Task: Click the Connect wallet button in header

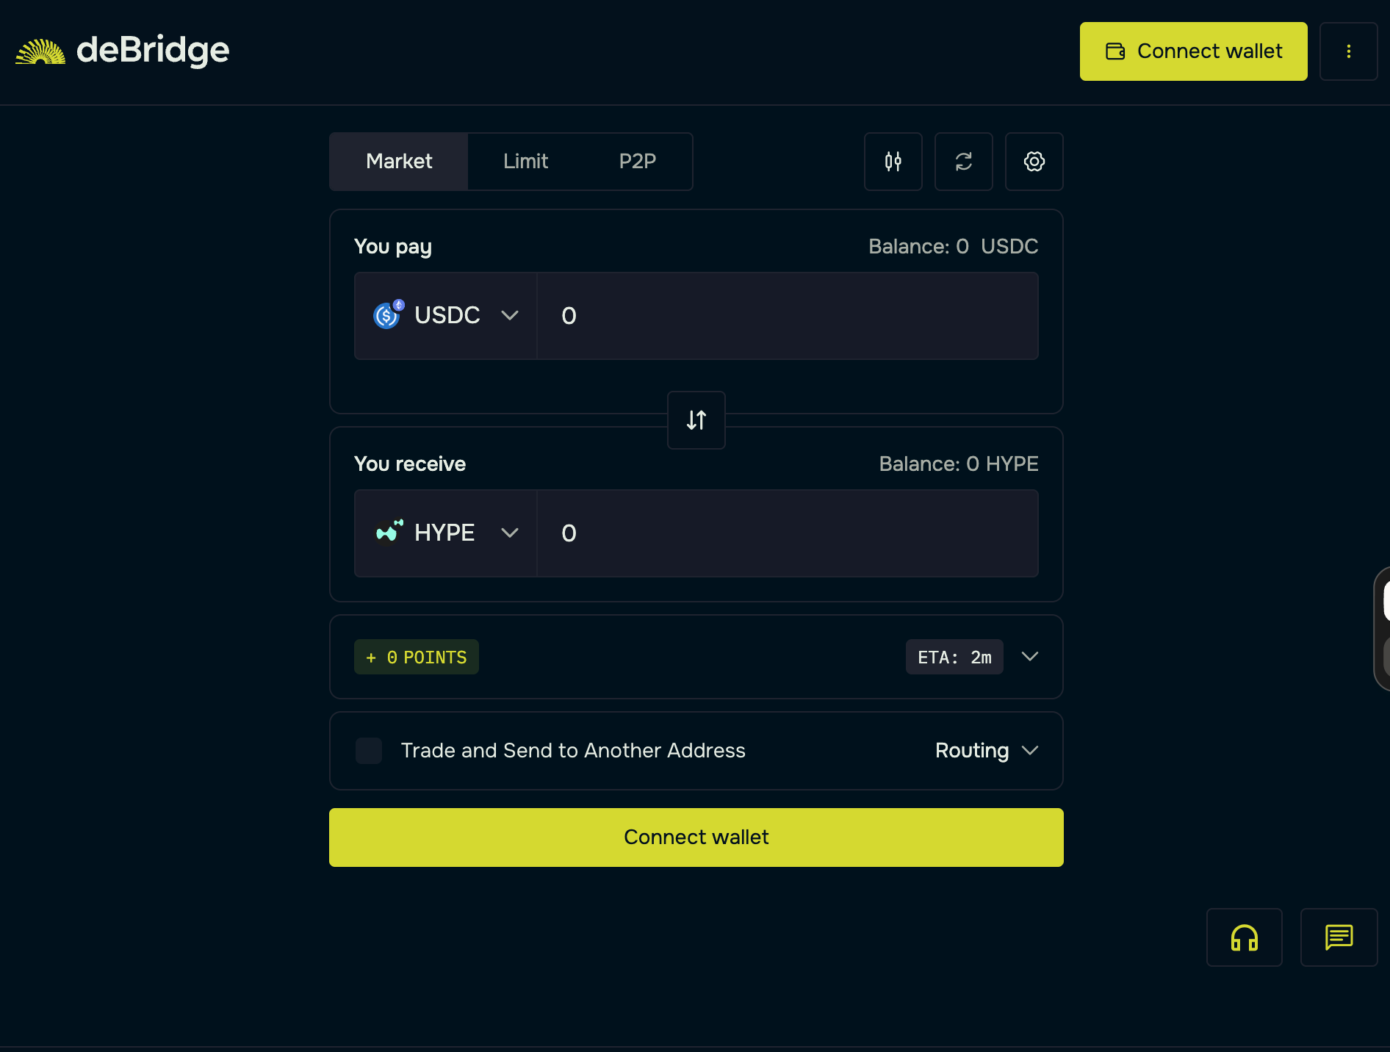Action: pos(1193,51)
